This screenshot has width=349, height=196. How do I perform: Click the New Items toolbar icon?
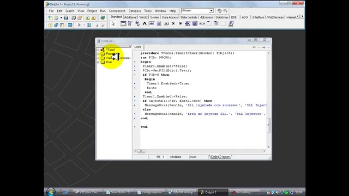click(50, 18)
